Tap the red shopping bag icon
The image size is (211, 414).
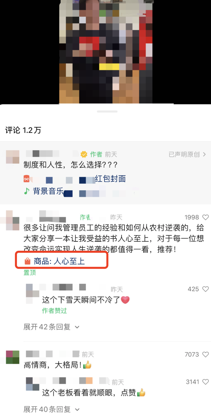[x=28, y=261]
